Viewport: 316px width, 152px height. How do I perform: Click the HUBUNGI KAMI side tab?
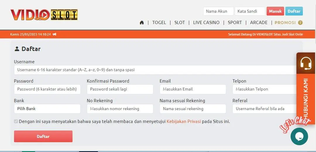pyautogui.click(x=306, y=98)
